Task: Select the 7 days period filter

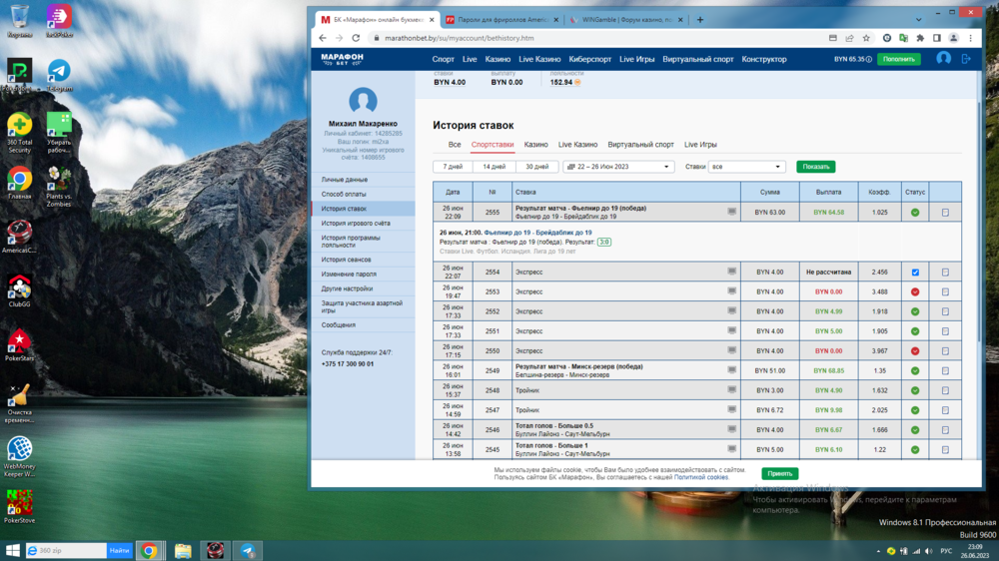Action: point(453,167)
